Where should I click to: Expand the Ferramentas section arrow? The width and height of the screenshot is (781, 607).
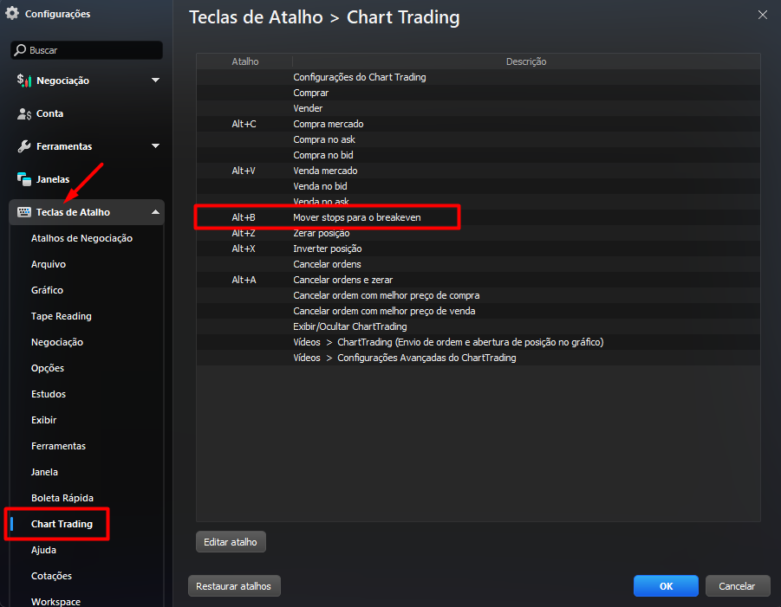pos(155,146)
